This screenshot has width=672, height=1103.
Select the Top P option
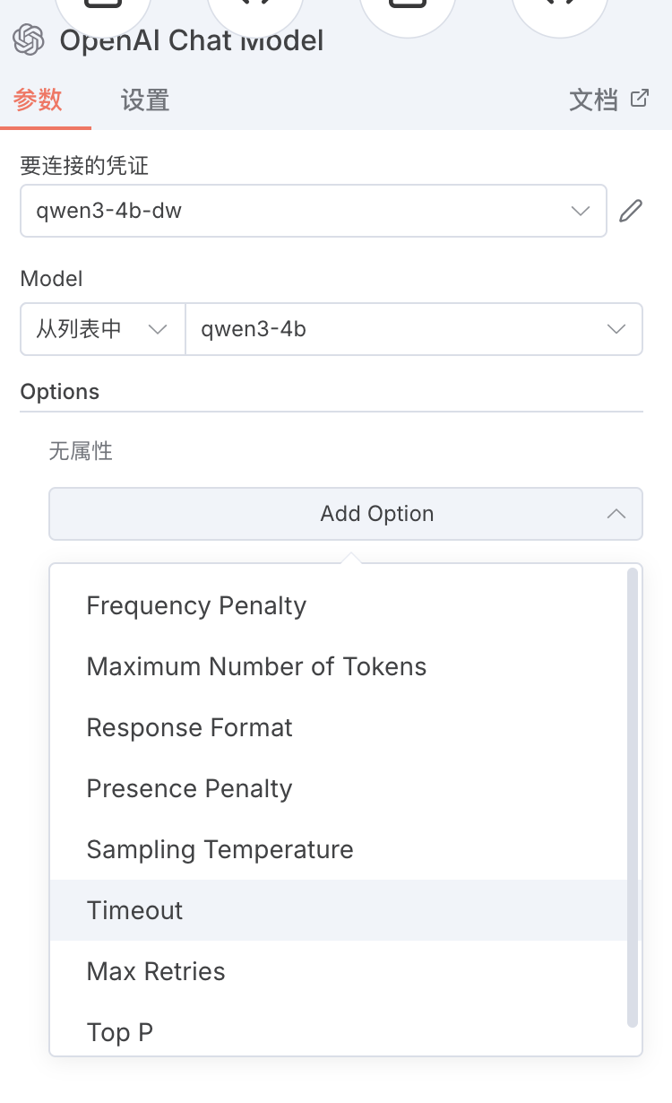click(119, 1033)
